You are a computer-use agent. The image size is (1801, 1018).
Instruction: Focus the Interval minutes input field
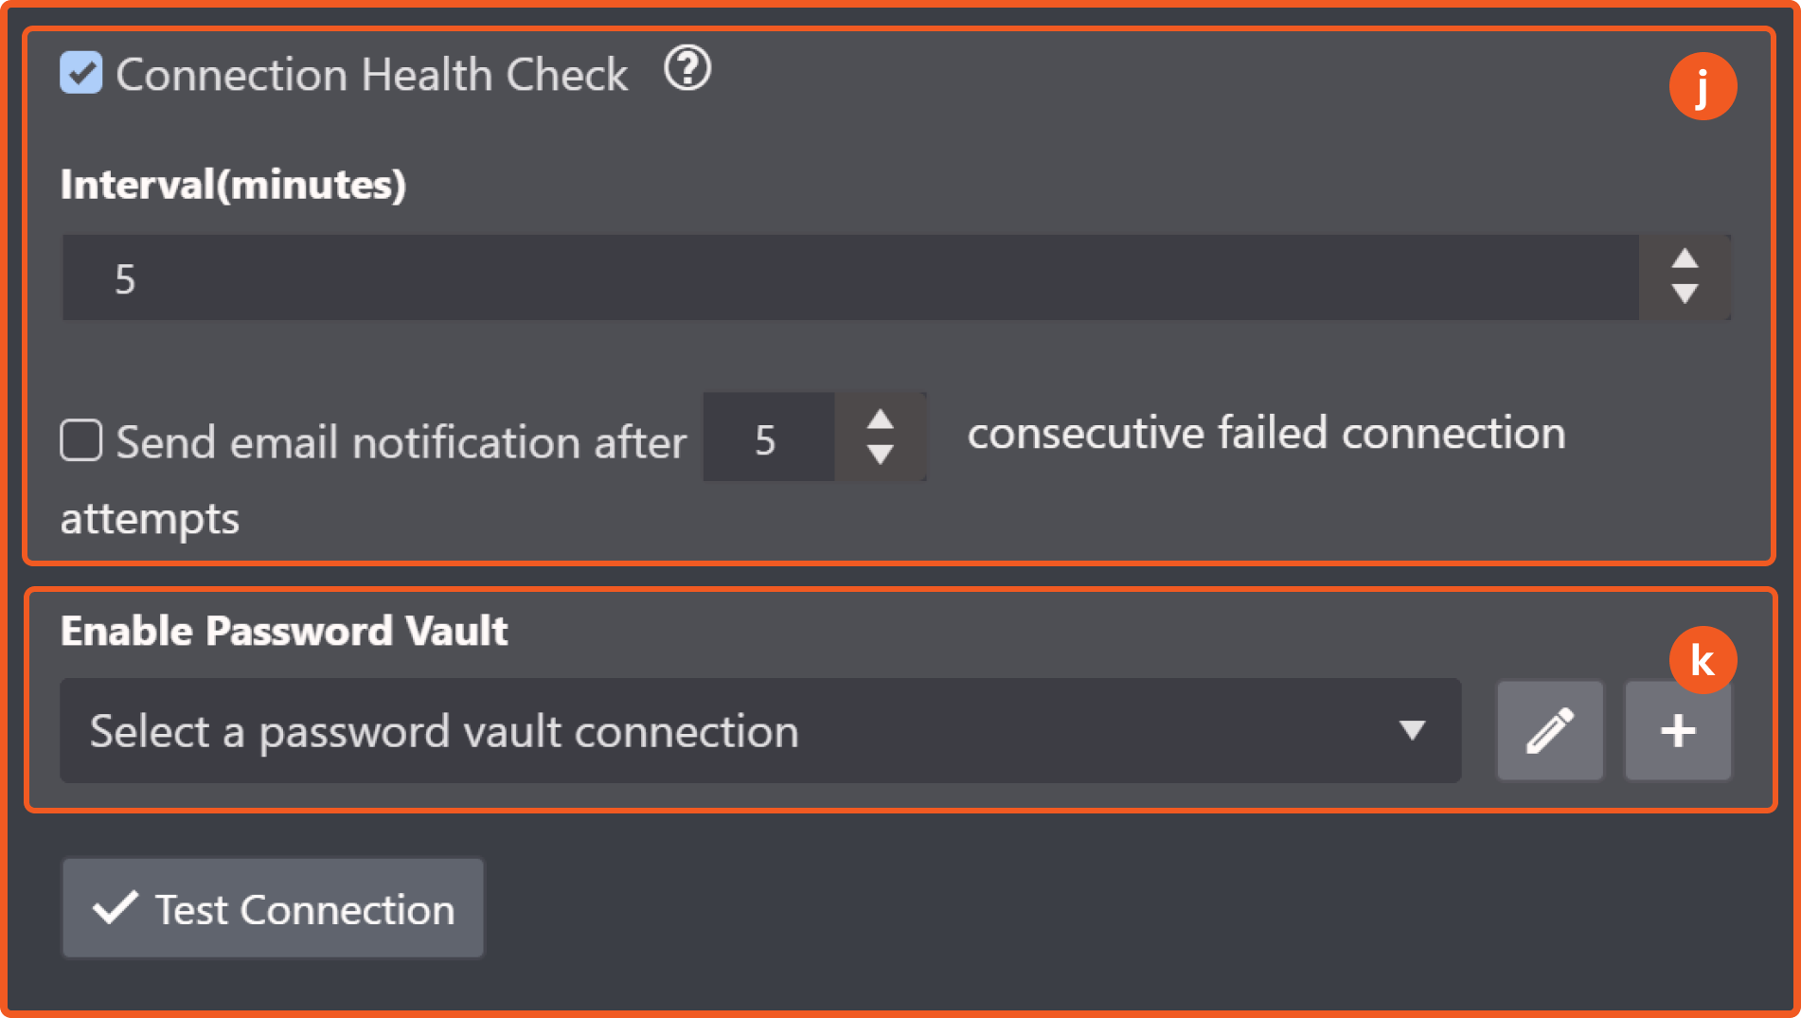click(848, 278)
